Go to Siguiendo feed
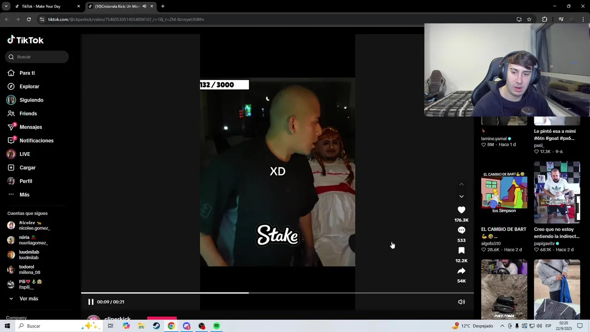The height and width of the screenshot is (332, 590). (x=25, y=100)
